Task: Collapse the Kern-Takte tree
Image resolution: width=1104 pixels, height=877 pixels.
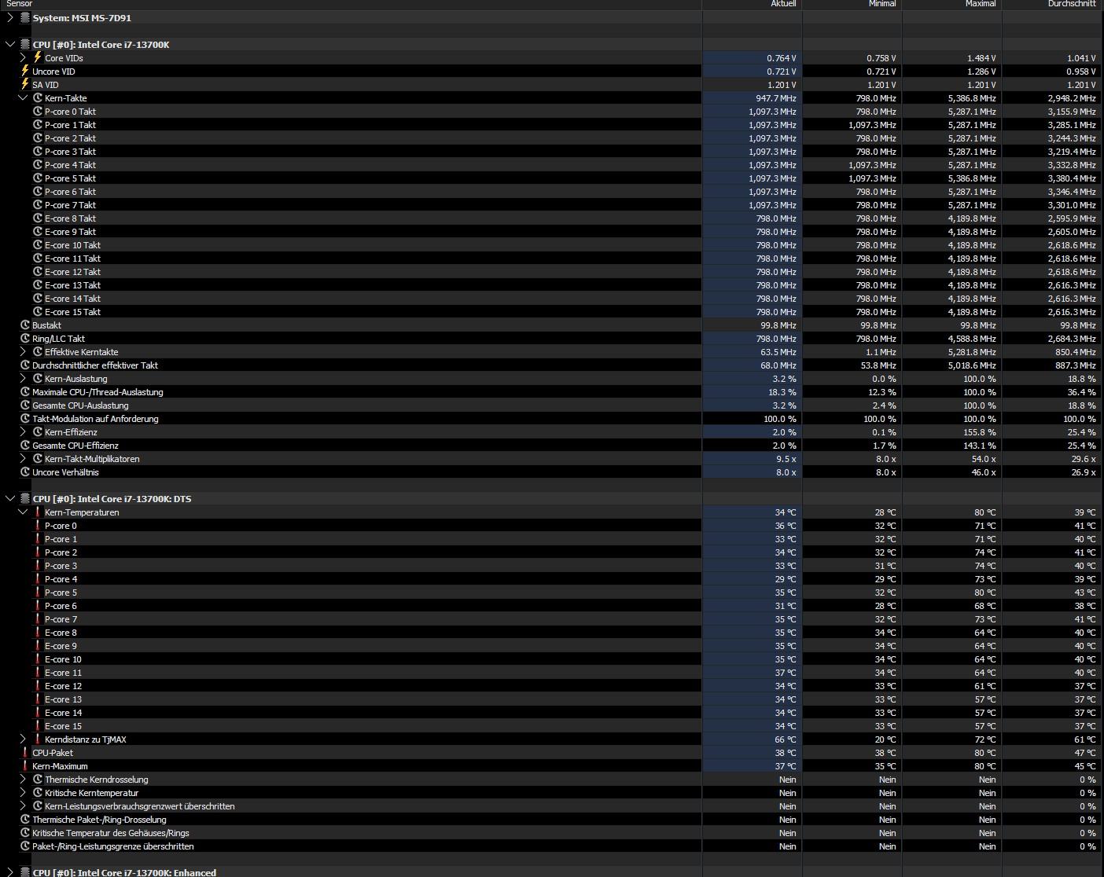Action: pyautogui.click(x=23, y=98)
